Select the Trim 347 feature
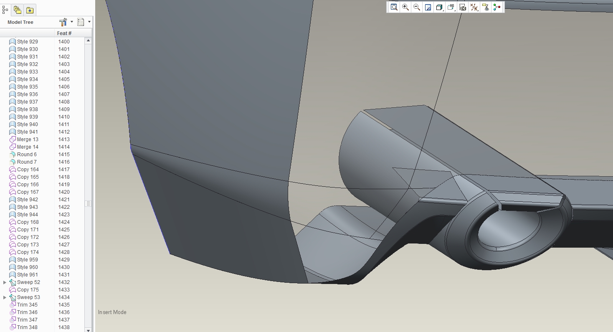The image size is (613, 332). [x=27, y=320]
